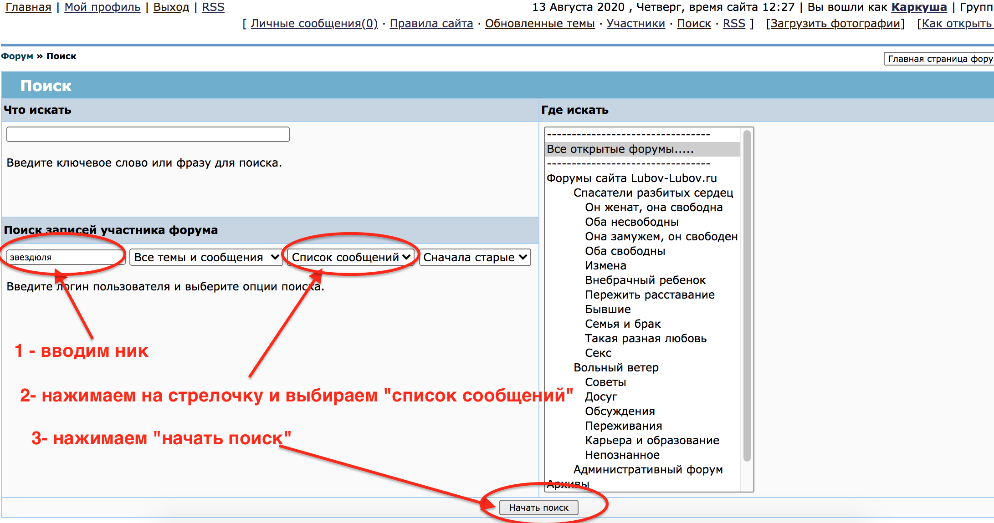Go to 'Мой профиль'

(x=102, y=7)
